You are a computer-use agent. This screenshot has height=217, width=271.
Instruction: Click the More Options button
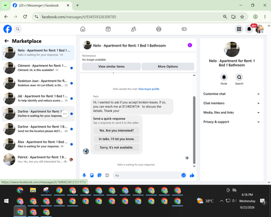(x=168, y=67)
